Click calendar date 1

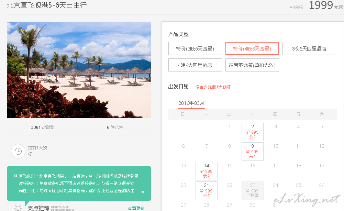click(230, 126)
